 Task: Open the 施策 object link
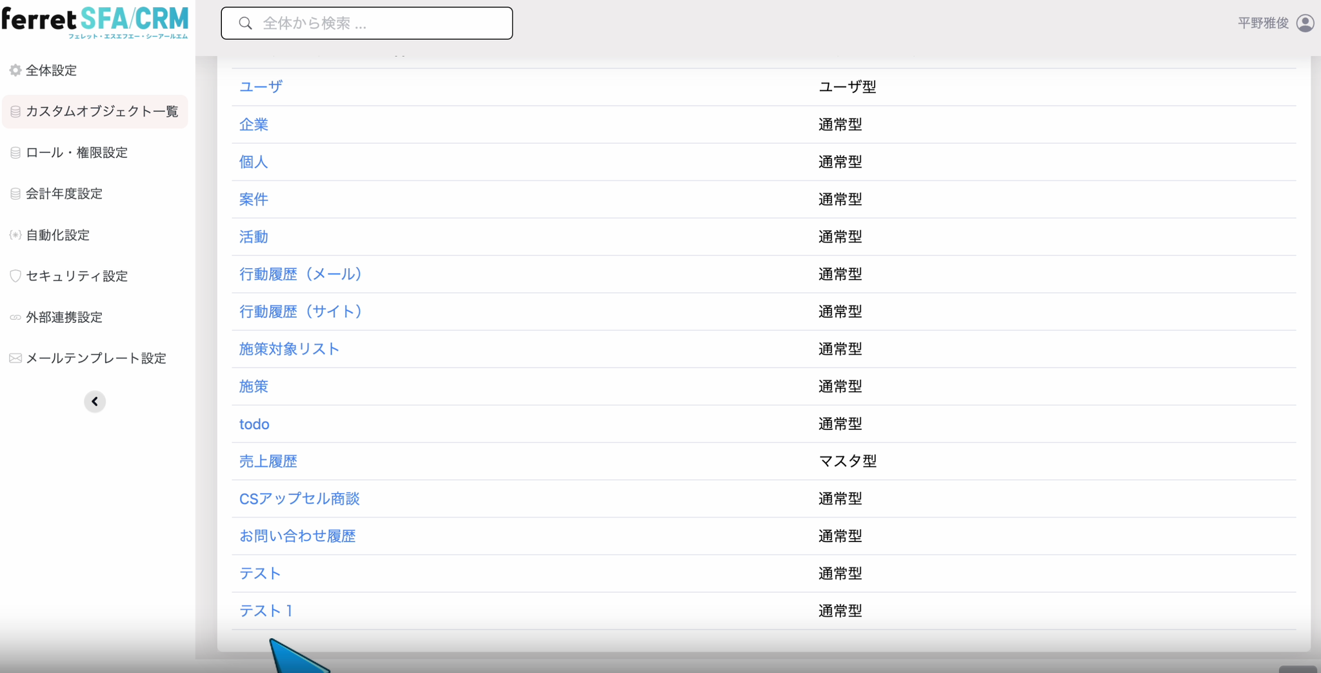click(x=253, y=386)
